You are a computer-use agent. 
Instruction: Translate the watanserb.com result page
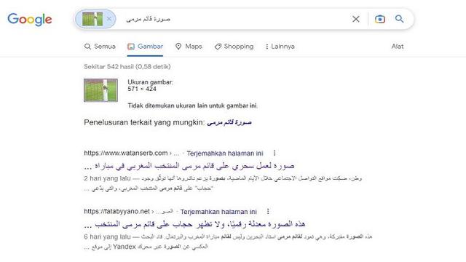point(225,154)
